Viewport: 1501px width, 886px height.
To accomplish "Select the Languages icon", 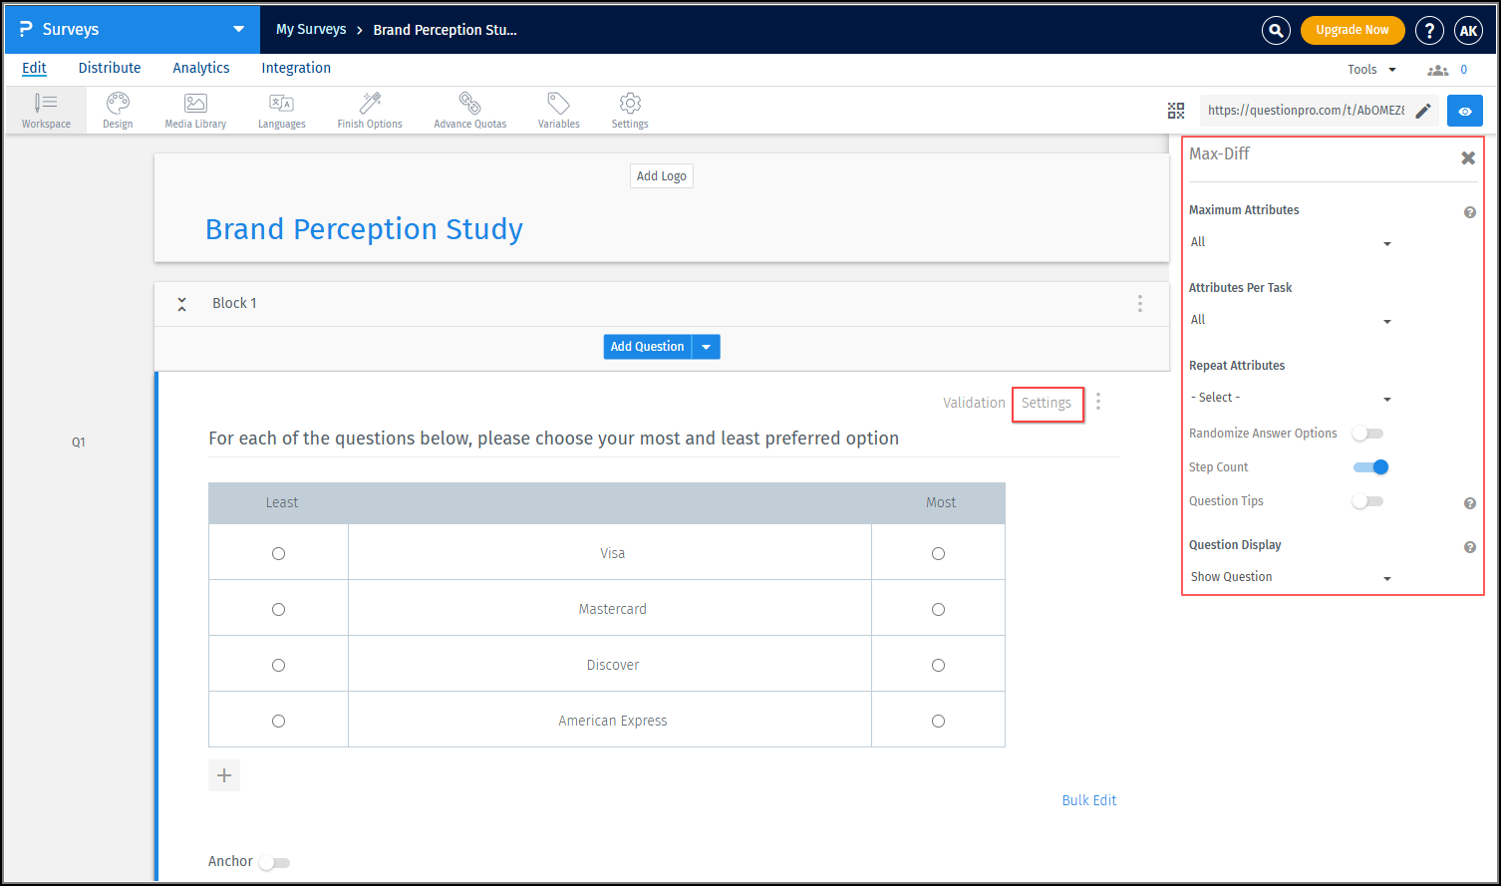I will (x=281, y=110).
